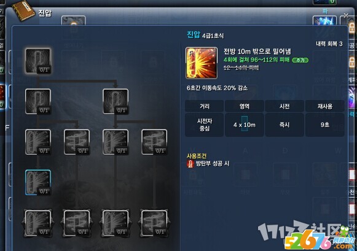
Task: Select the top root skill node
Action: (x=38, y=61)
